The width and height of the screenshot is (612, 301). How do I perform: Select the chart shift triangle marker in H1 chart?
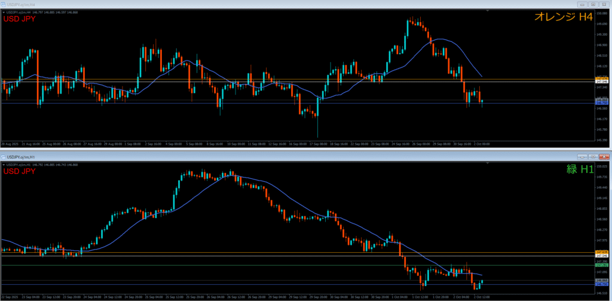click(x=488, y=163)
